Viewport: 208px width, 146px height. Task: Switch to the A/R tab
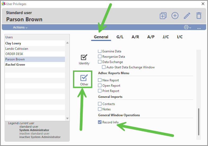[135, 37]
